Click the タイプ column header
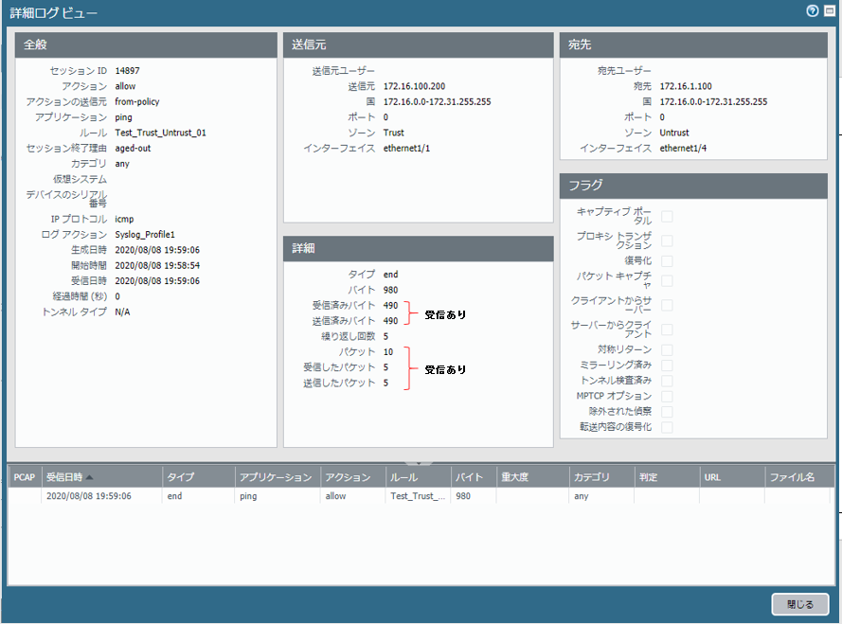The height and width of the screenshot is (624, 842). pos(199,477)
